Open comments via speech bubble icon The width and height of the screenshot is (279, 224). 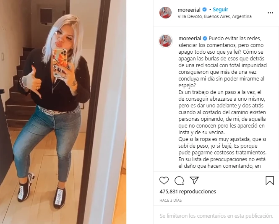pos(179,181)
